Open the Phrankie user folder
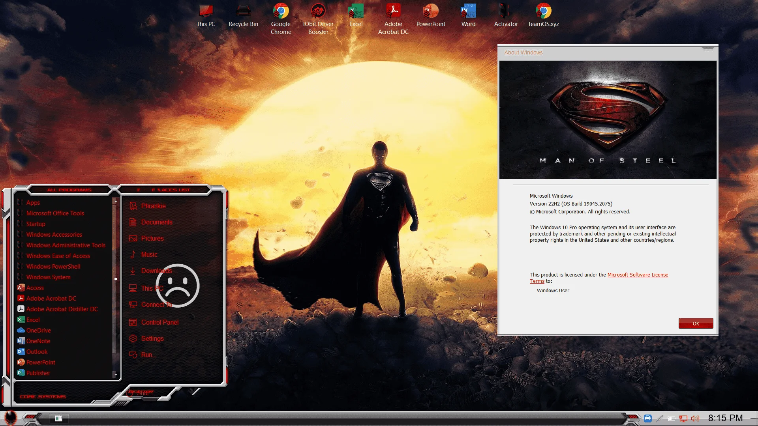 click(x=148, y=206)
